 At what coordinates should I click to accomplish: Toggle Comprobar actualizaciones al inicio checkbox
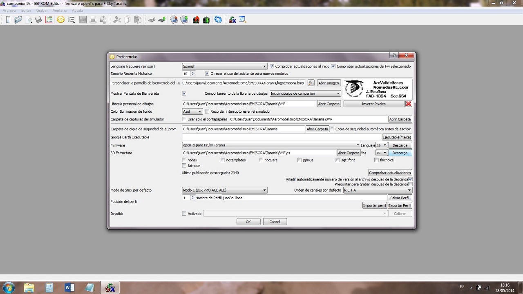(x=272, y=66)
